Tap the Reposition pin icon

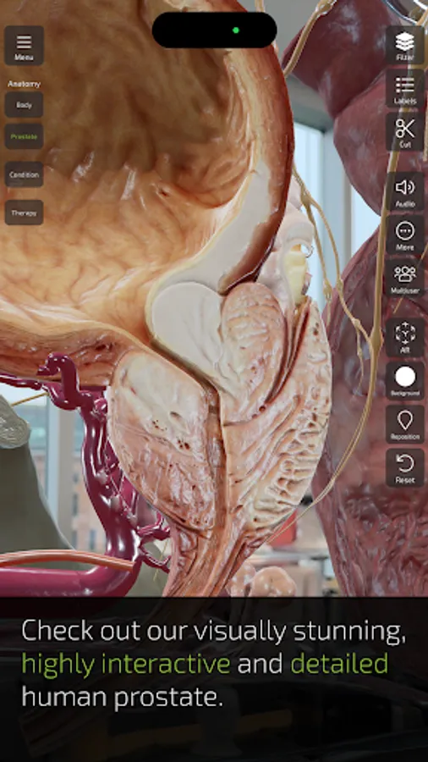(404, 424)
